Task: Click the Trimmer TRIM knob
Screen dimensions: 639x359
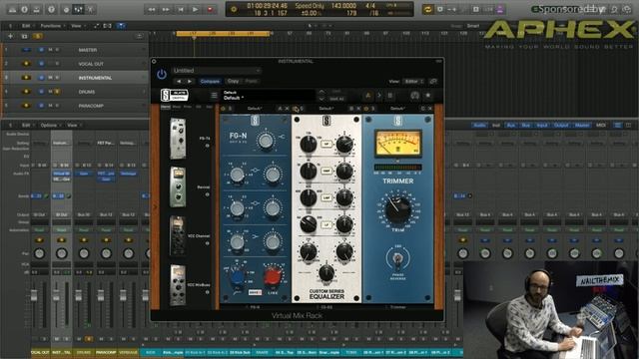Action: click(397, 209)
